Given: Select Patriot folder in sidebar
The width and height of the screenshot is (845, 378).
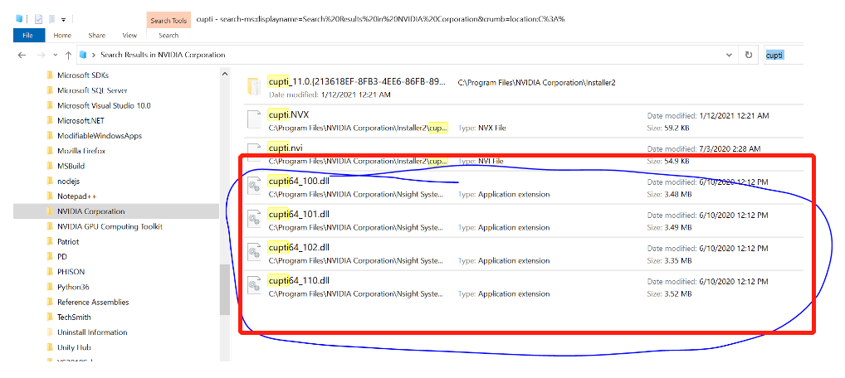Looking at the screenshot, I should point(68,242).
